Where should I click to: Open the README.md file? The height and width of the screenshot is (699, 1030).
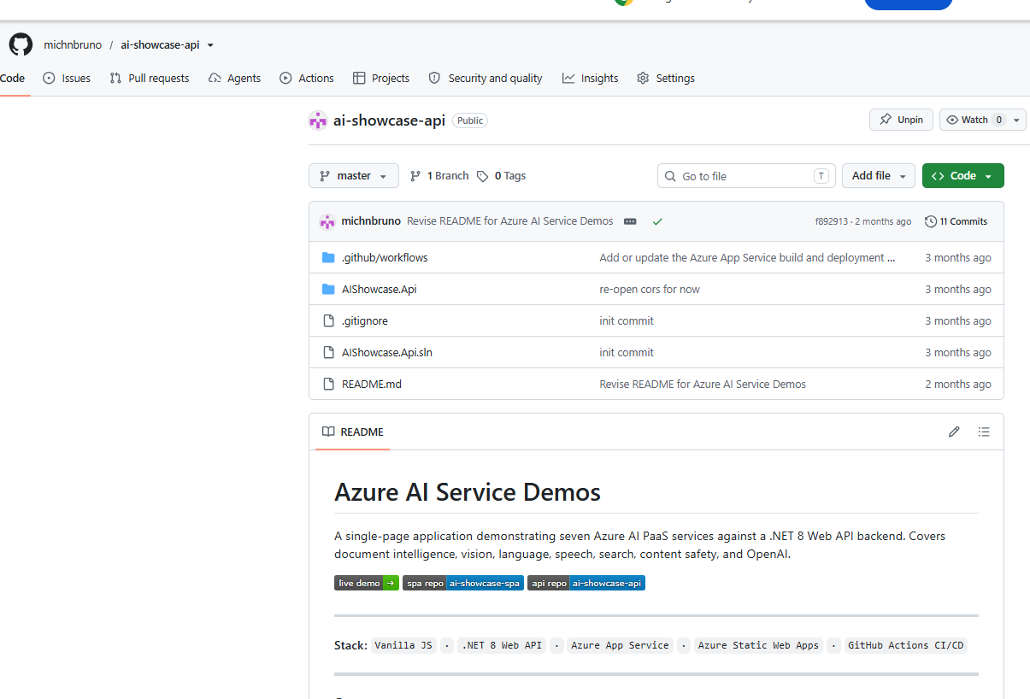pos(372,384)
